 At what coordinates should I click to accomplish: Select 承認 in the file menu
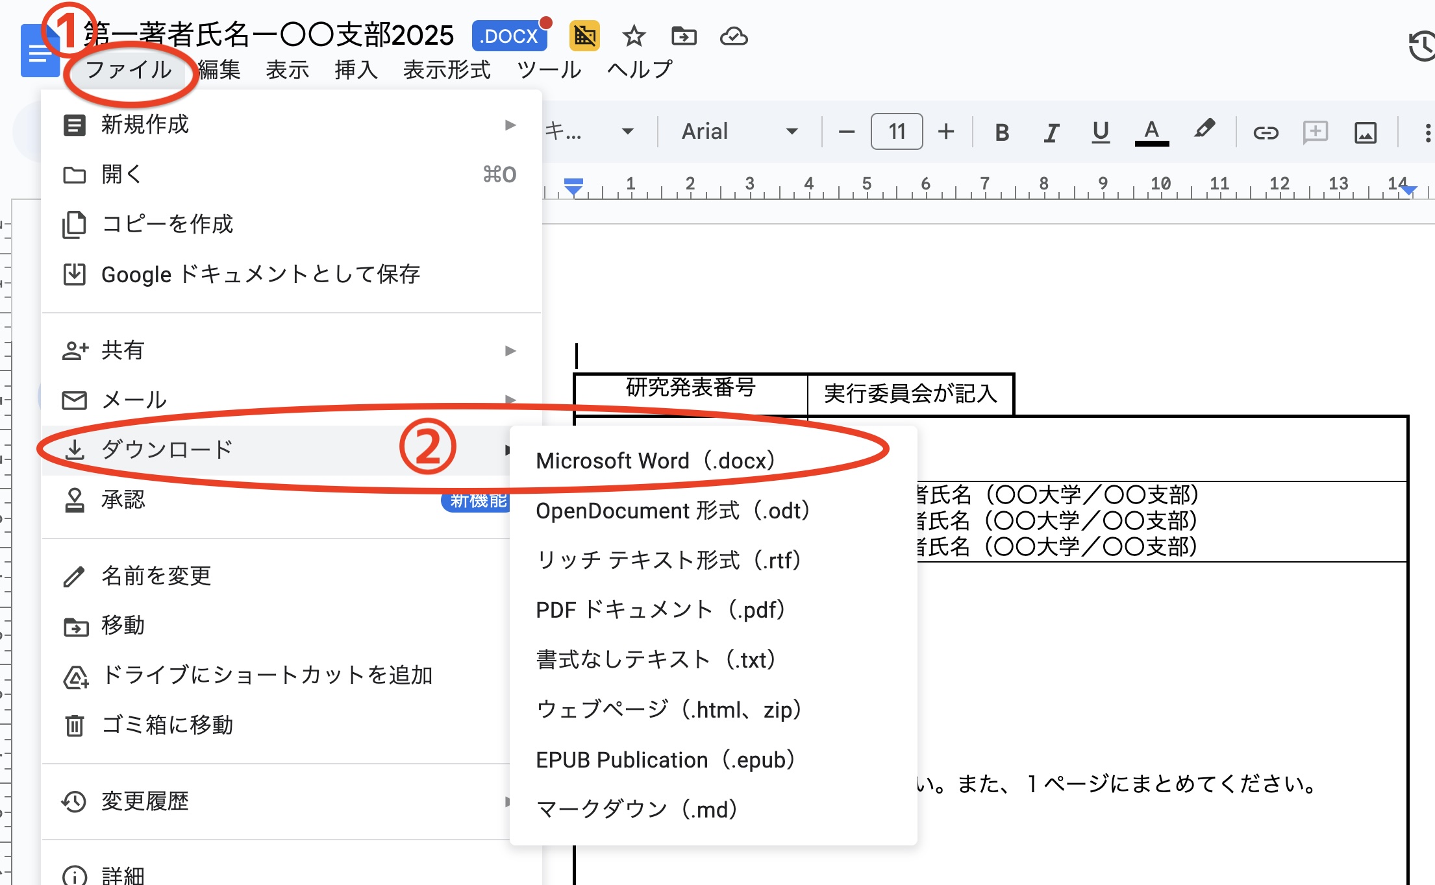tap(276, 500)
